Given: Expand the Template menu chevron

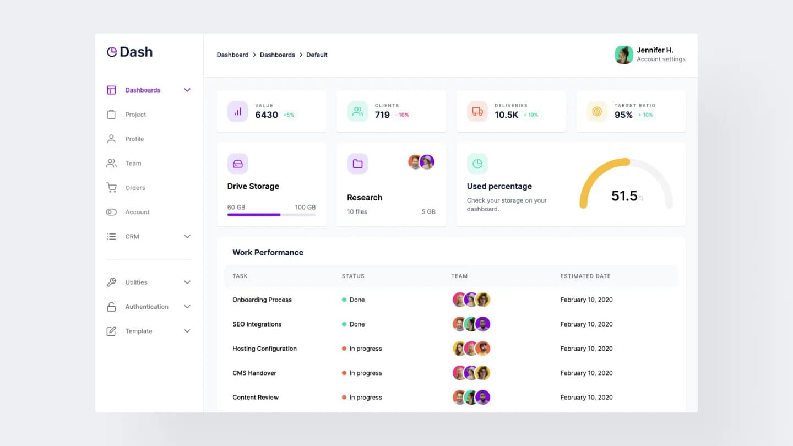Looking at the screenshot, I should click(187, 331).
